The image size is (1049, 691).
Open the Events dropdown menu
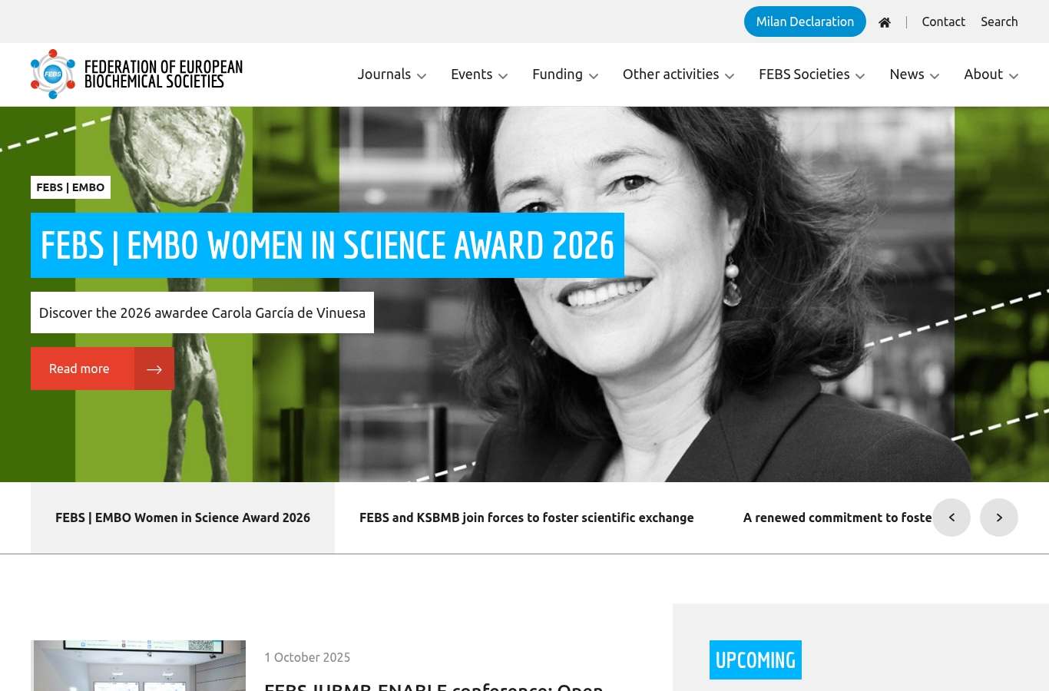[x=479, y=74]
